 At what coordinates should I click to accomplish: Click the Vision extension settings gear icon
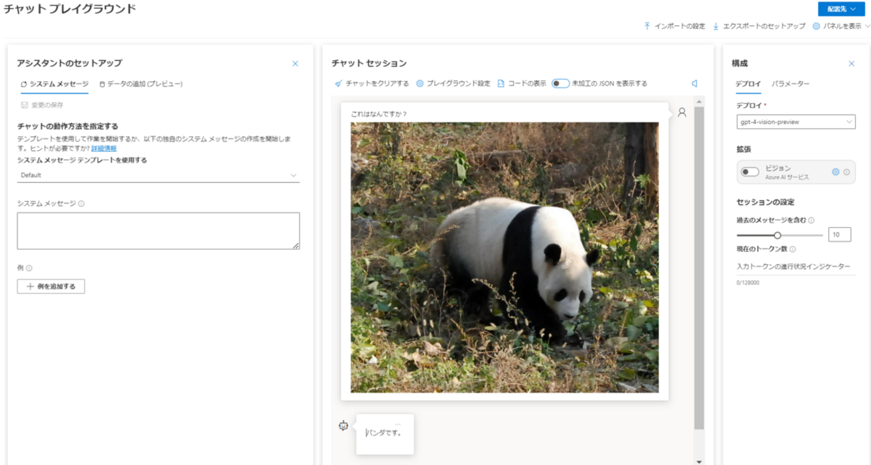pos(835,172)
